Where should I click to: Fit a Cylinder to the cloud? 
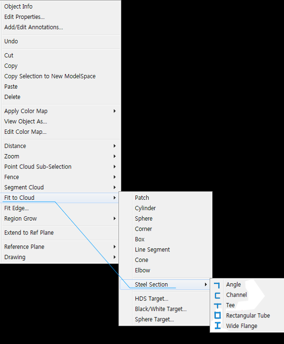[x=145, y=208]
